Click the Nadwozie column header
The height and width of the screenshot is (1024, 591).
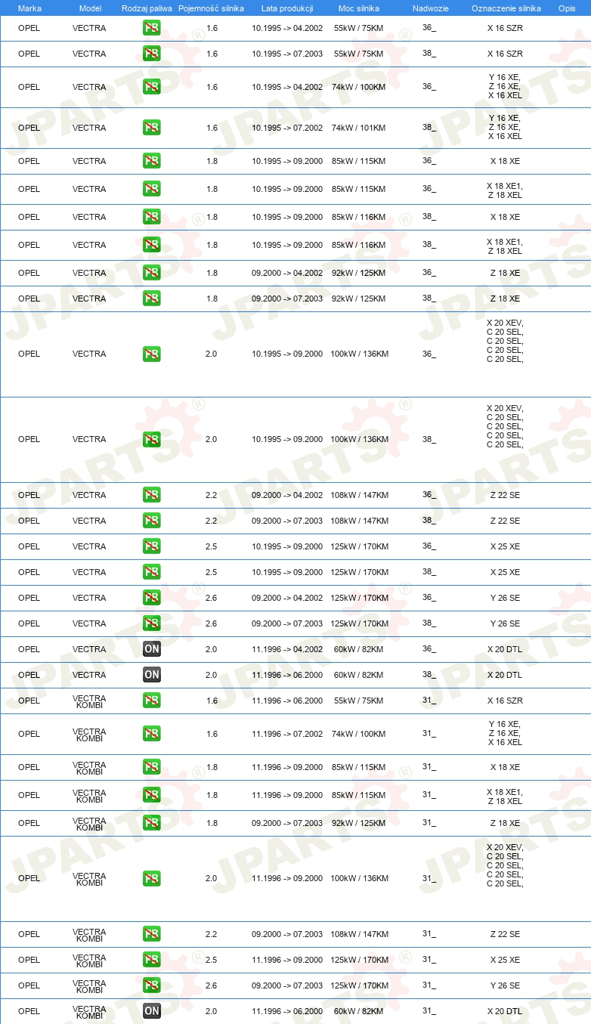pos(430,8)
